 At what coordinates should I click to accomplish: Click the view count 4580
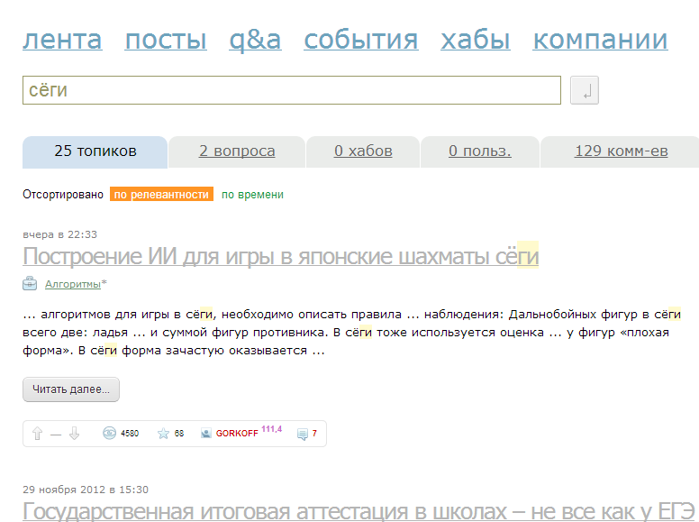pyautogui.click(x=130, y=434)
